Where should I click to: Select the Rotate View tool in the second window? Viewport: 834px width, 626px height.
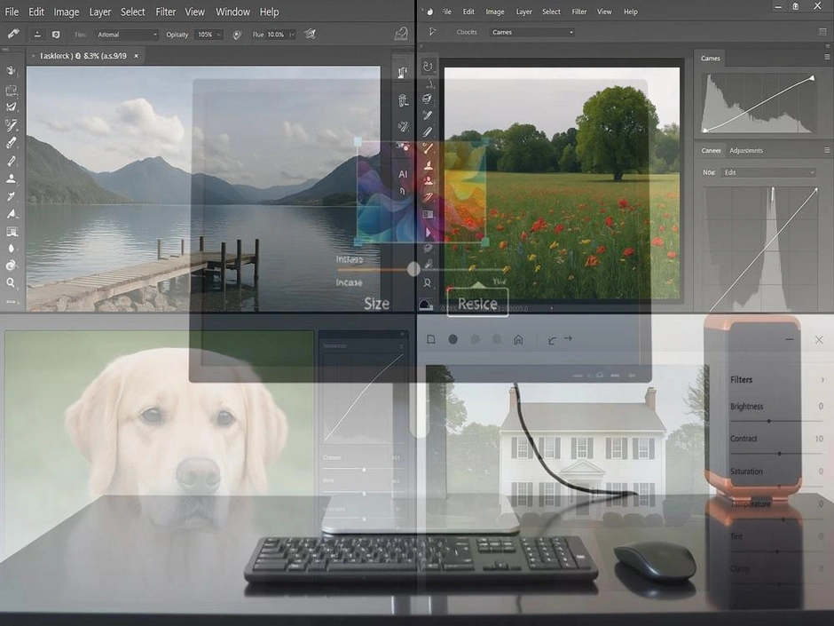(x=427, y=65)
